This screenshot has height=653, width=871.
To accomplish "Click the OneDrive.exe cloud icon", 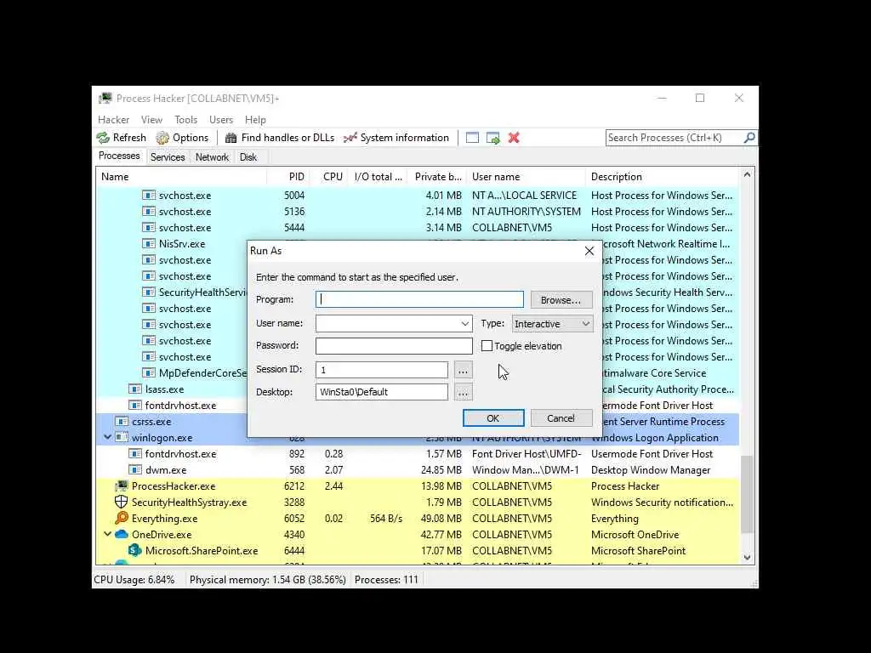I will pos(121,534).
